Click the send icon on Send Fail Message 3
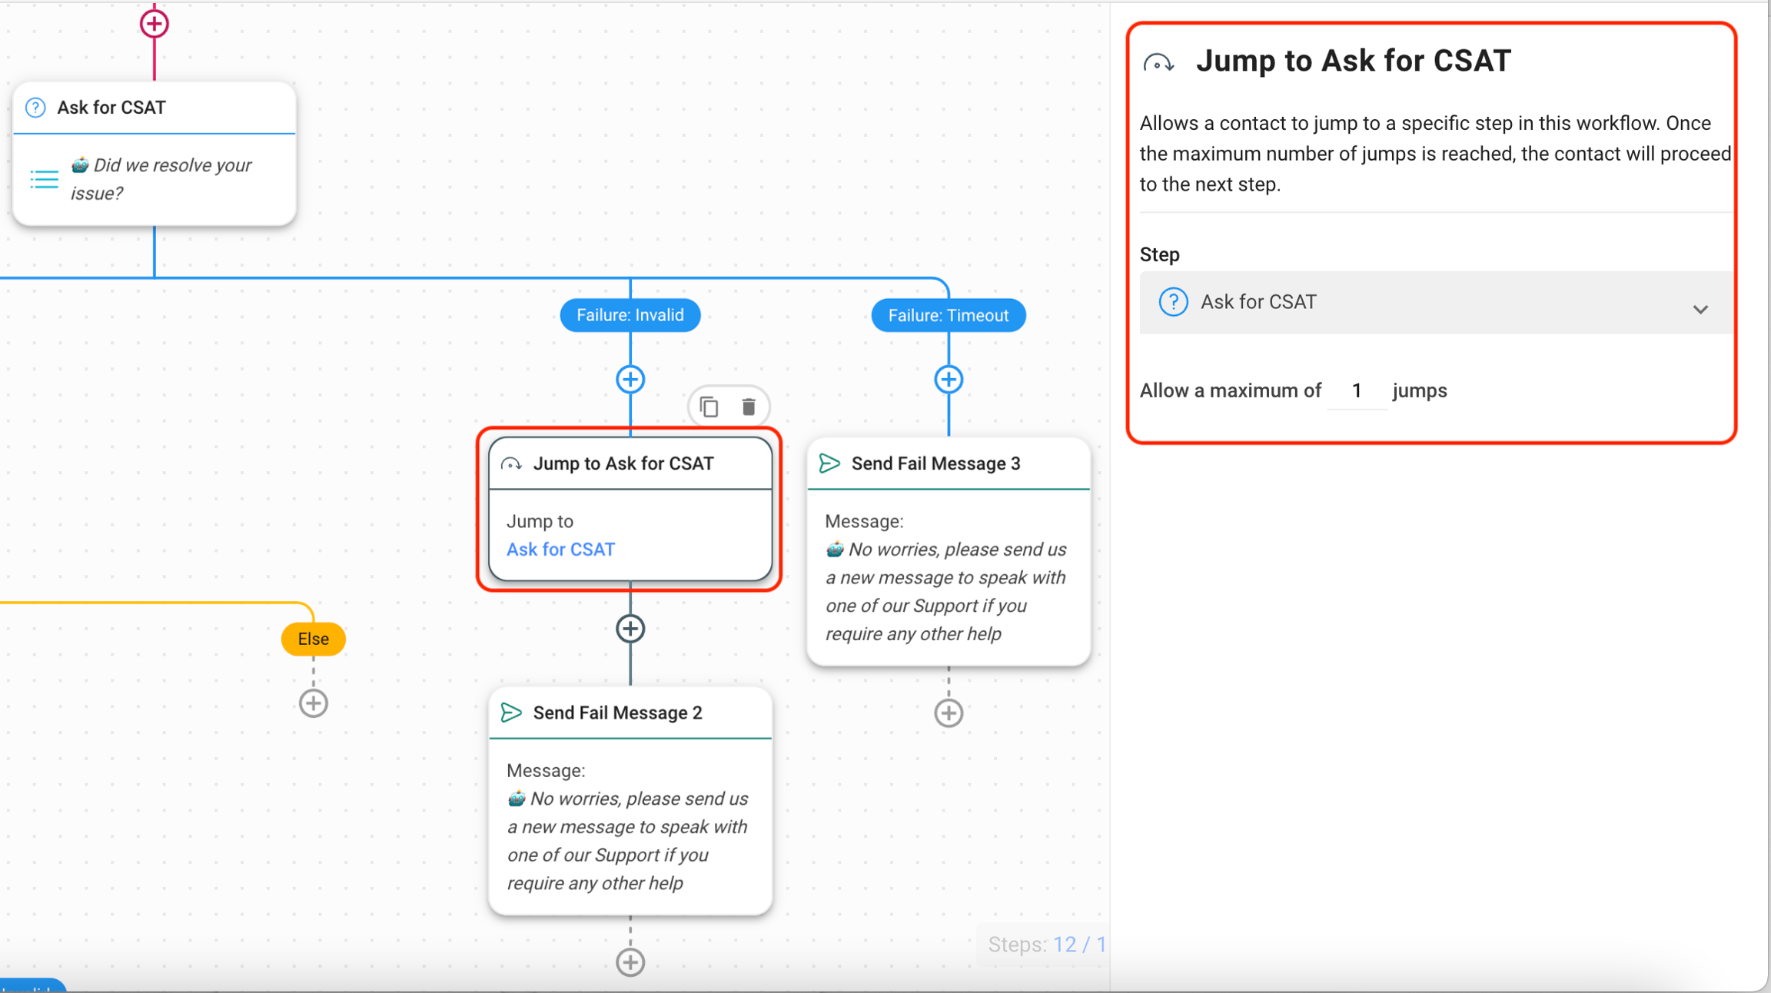 [829, 463]
